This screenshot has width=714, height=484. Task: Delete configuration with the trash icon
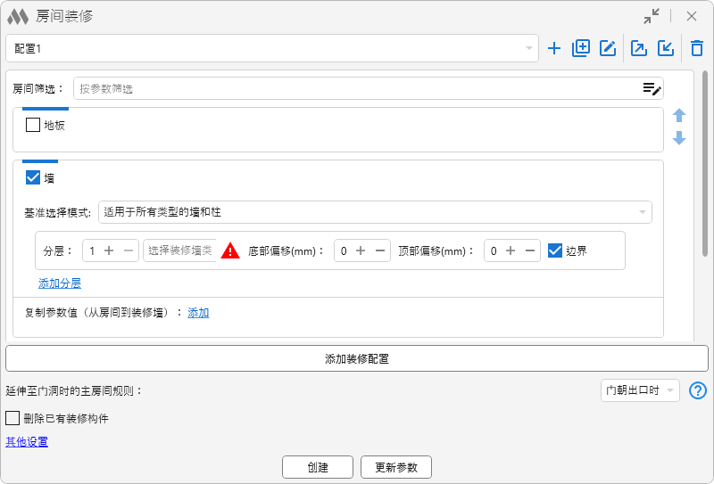point(696,49)
